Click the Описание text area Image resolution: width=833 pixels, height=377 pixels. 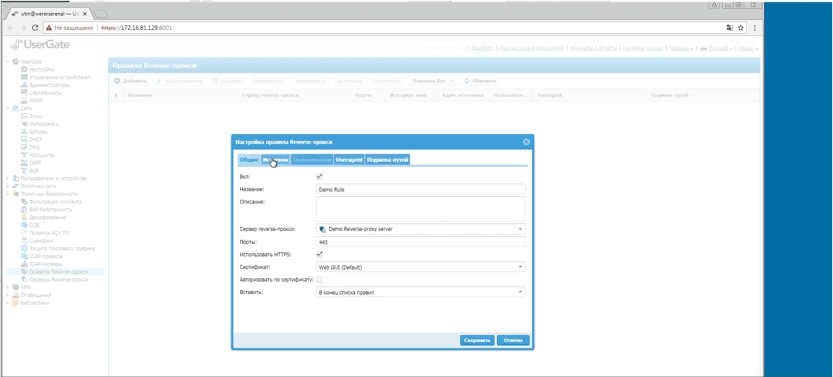tap(420, 209)
